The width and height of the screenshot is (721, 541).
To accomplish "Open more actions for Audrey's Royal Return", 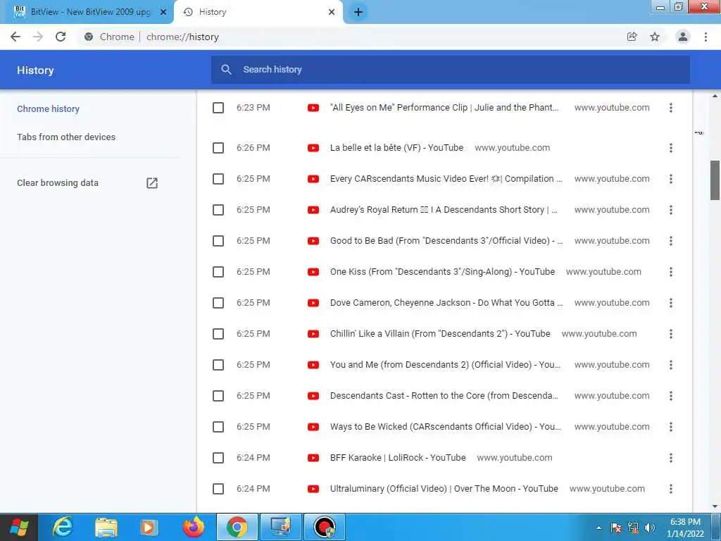I will coord(671,210).
